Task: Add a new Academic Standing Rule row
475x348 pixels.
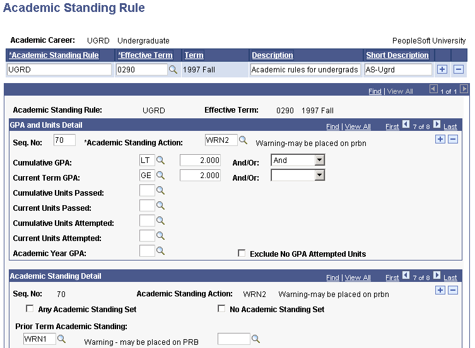Action: [442, 69]
